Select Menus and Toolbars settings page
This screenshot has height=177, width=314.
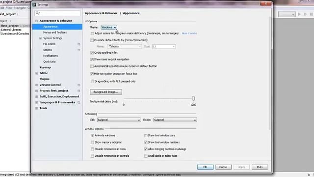pos(55,32)
